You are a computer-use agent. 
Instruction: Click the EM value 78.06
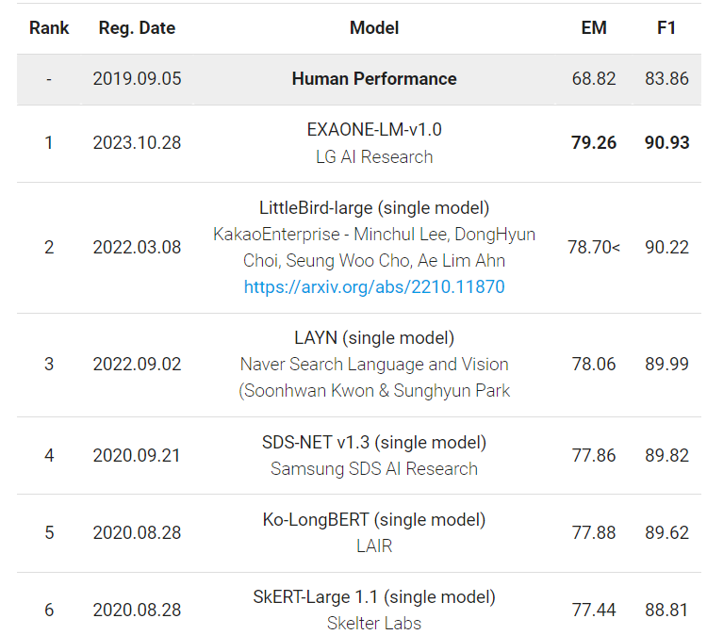click(x=594, y=365)
